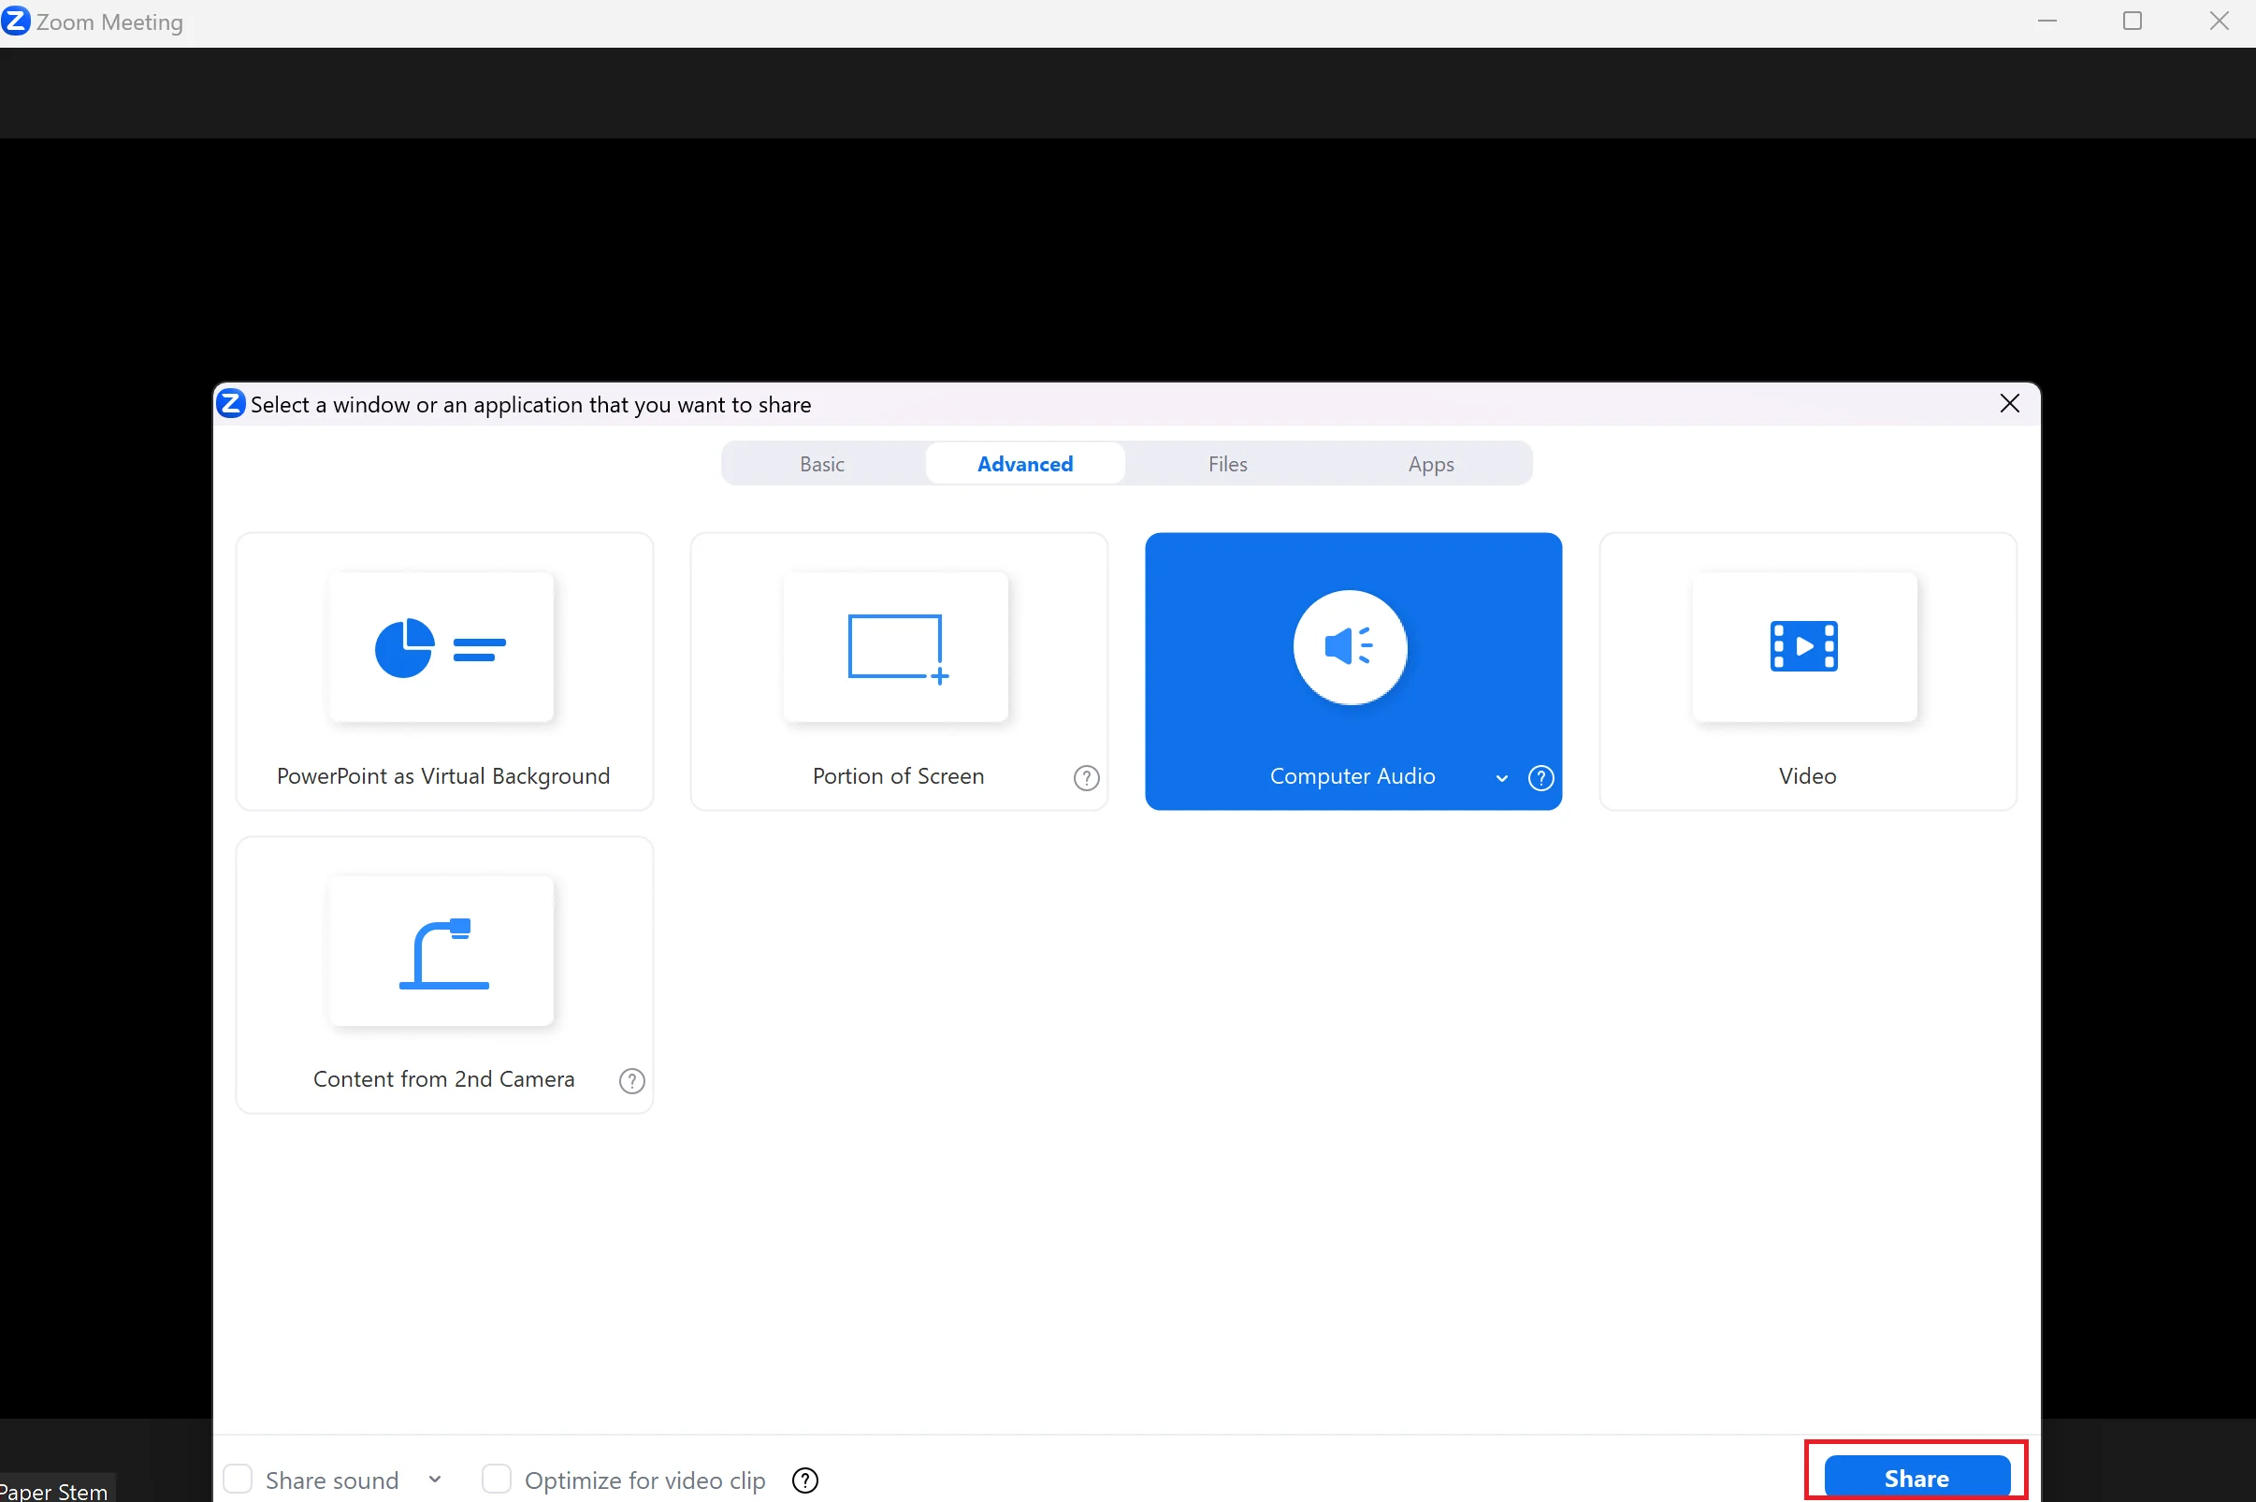Click the Share sound label text
This screenshot has width=2256, height=1502.
click(331, 1480)
